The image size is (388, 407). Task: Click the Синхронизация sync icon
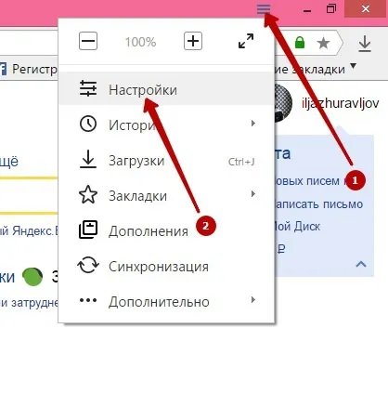coord(88,266)
